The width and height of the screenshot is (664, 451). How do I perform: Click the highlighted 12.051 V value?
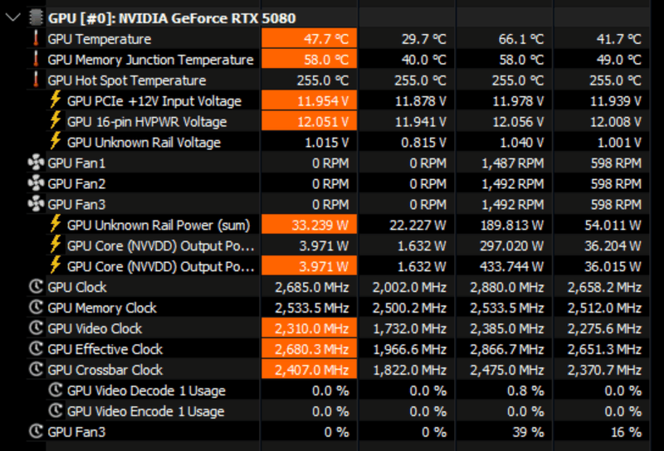[x=309, y=121]
